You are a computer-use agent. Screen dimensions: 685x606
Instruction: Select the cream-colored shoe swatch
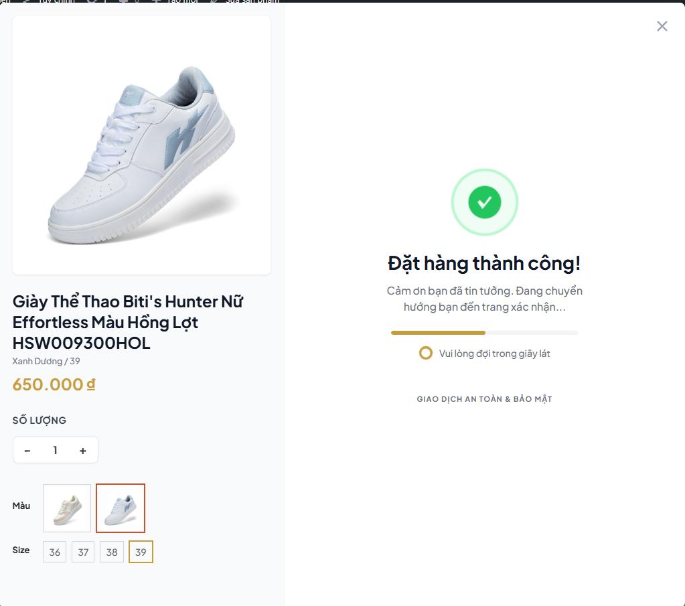[x=67, y=508]
